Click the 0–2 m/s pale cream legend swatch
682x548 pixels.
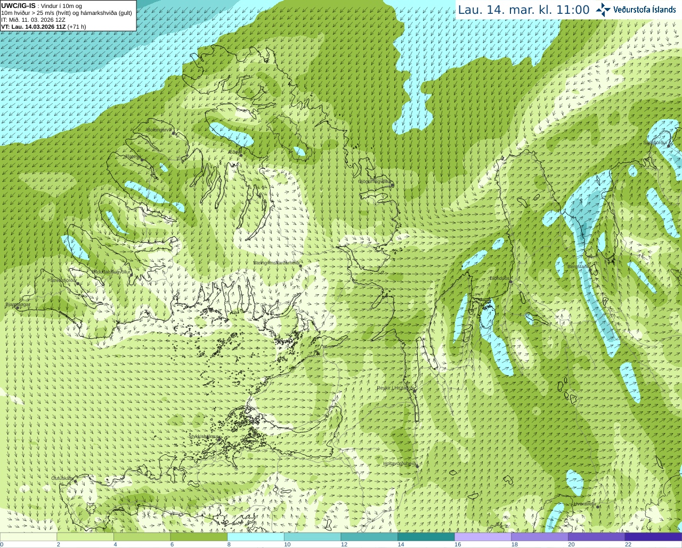28,537
